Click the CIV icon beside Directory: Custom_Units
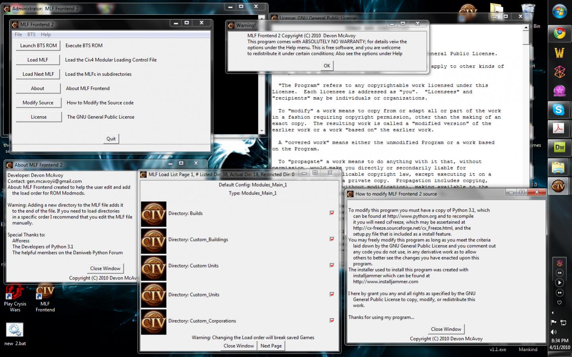Screen dimensions: 572x357 (154, 295)
